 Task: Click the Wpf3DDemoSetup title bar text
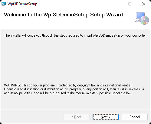pyautogui.click(x=22, y=4)
